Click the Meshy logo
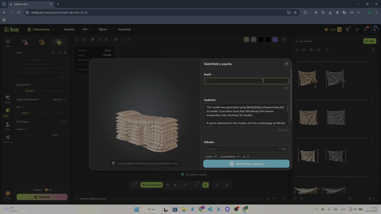This screenshot has height=214, width=381. [x=12, y=29]
